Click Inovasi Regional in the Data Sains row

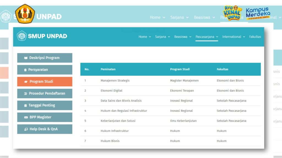pos(181,101)
